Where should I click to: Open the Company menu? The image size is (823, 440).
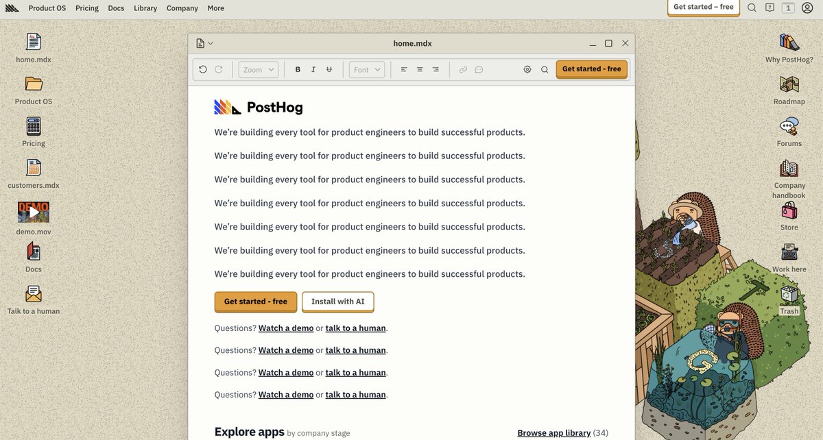point(182,8)
